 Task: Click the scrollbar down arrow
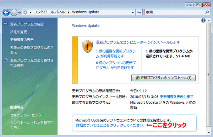point(209,133)
